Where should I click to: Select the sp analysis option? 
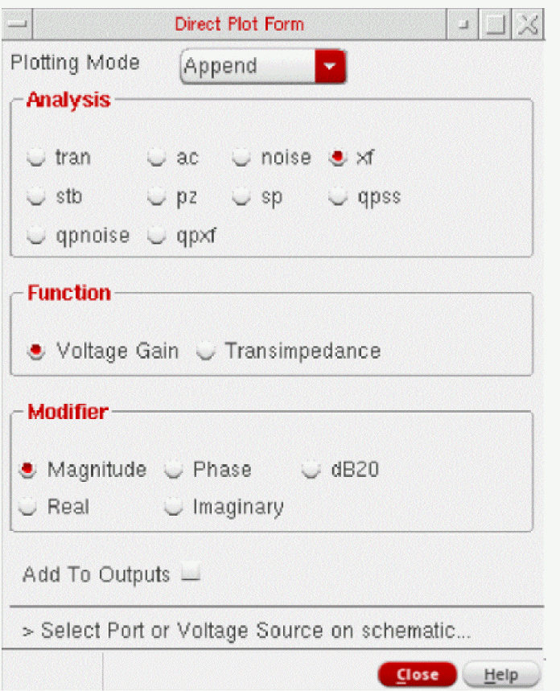pos(241,196)
